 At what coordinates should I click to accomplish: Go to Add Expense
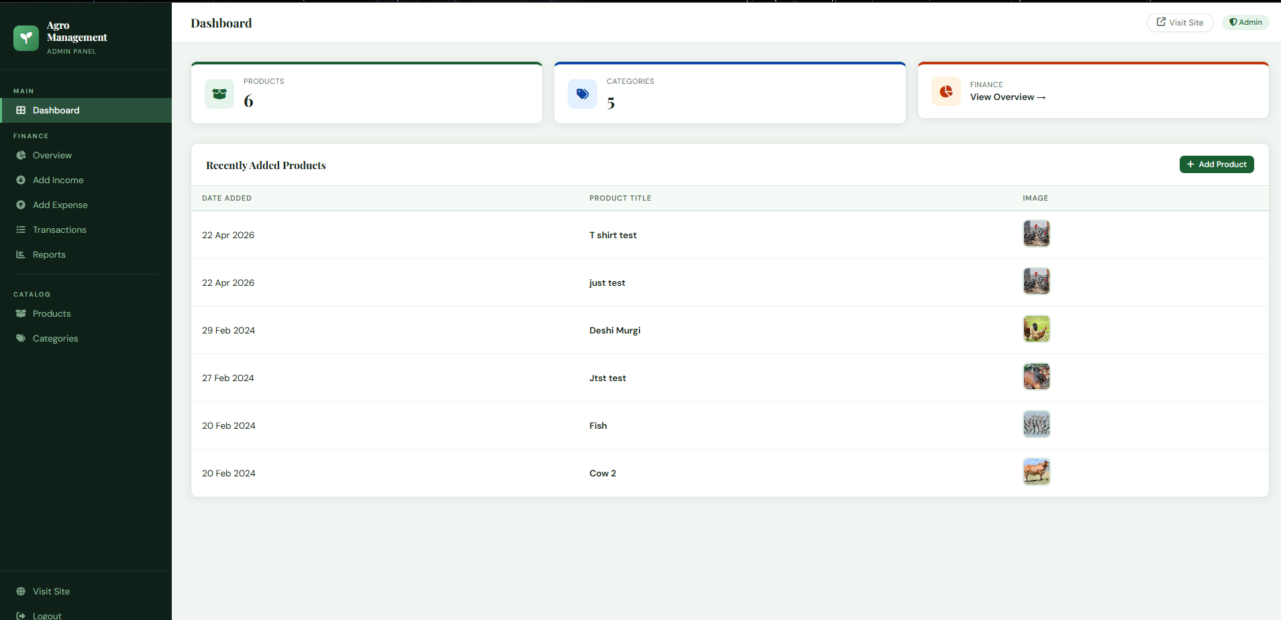tap(86, 205)
